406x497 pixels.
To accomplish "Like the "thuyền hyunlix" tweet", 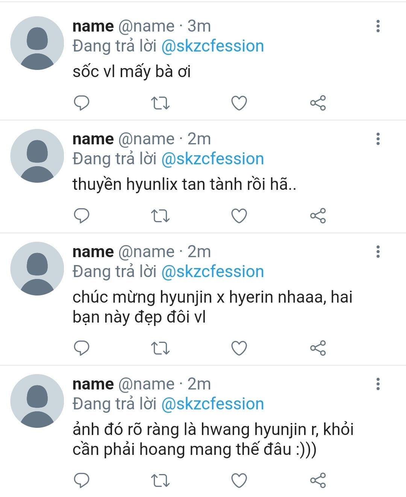I will [239, 216].
